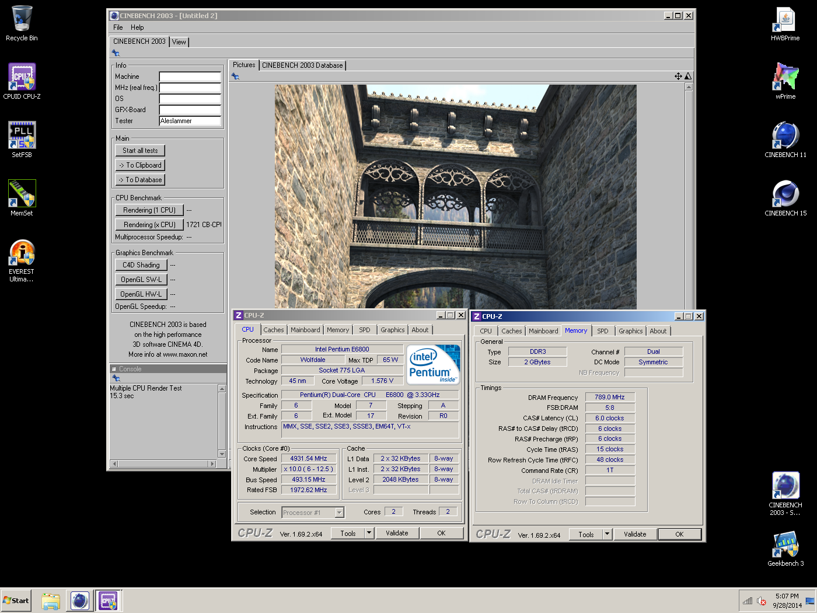
Task: Run Rendering (1 CPU) benchmark
Action: (x=149, y=210)
